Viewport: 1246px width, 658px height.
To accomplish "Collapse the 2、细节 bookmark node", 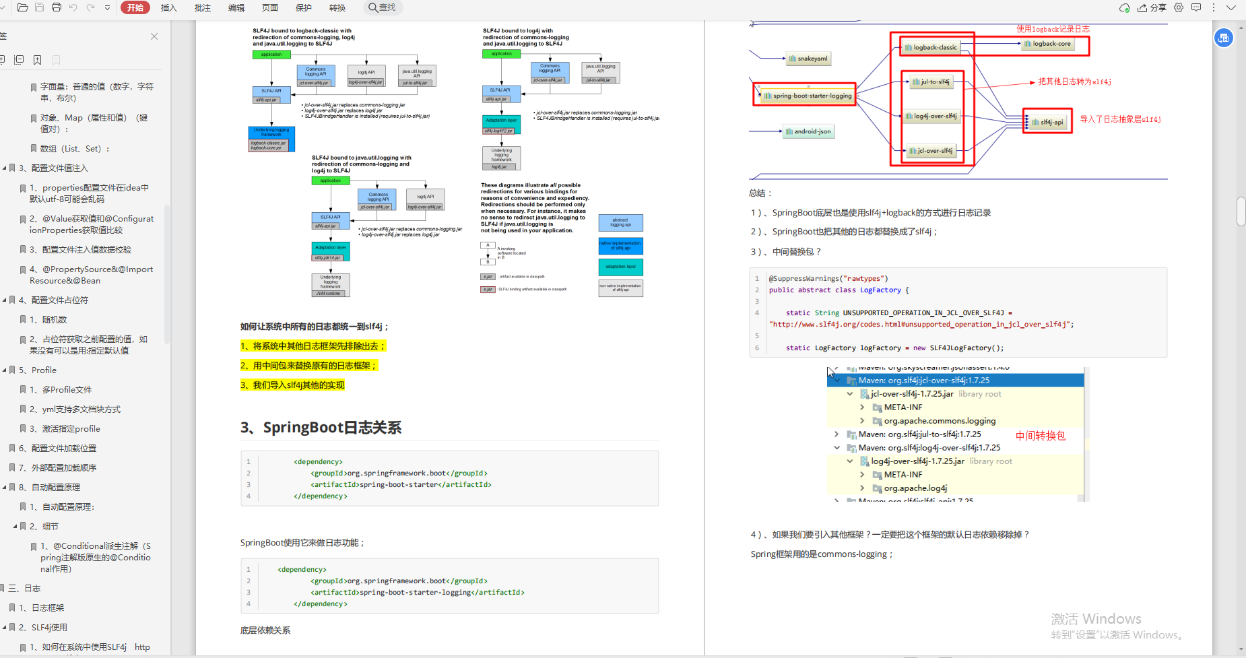I will pos(15,526).
